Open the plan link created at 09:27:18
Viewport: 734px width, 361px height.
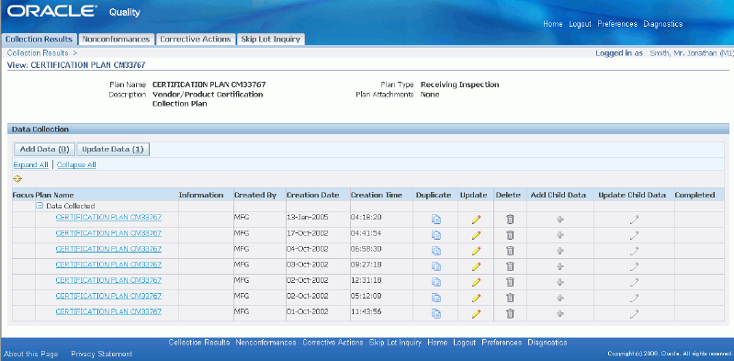click(108, 265)
